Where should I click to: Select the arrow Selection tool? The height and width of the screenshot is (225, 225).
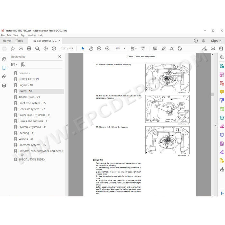(83, 49)
